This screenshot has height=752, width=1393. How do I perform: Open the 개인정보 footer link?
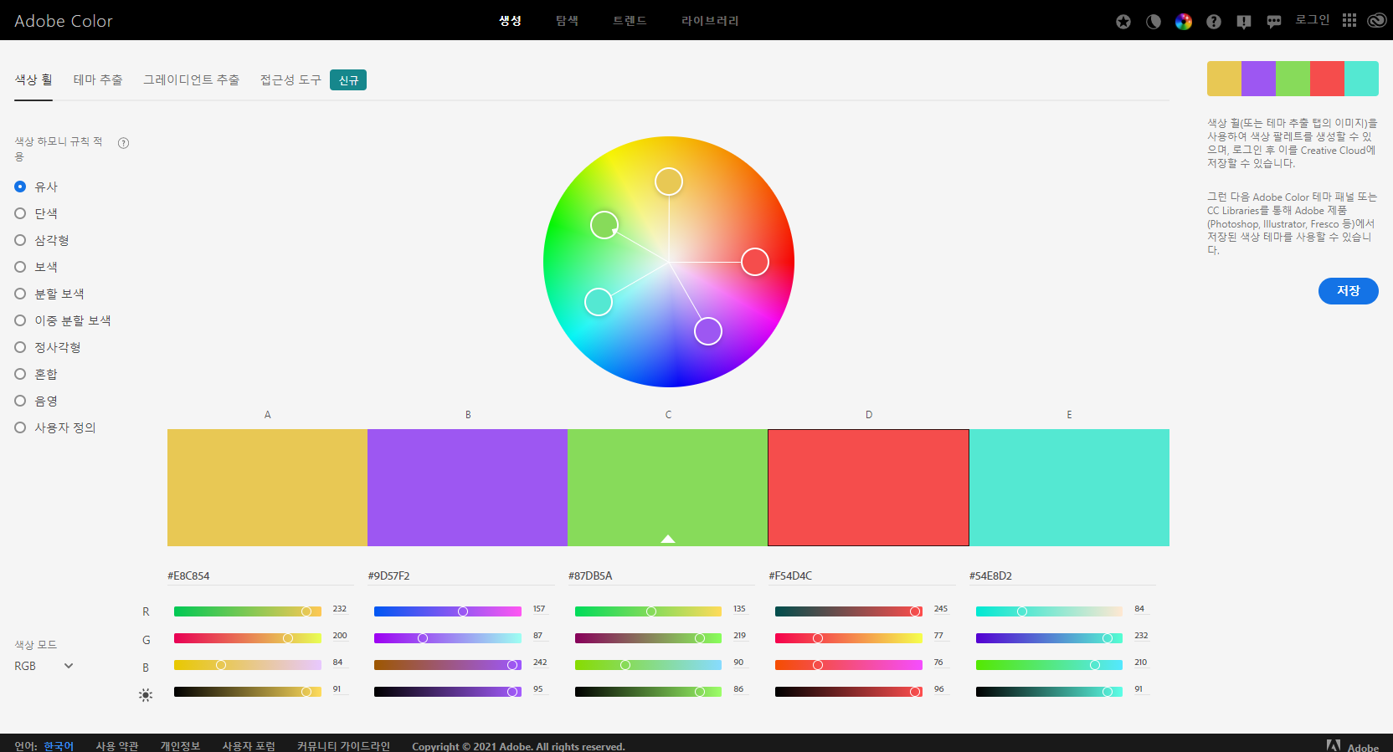pos(181,746)
